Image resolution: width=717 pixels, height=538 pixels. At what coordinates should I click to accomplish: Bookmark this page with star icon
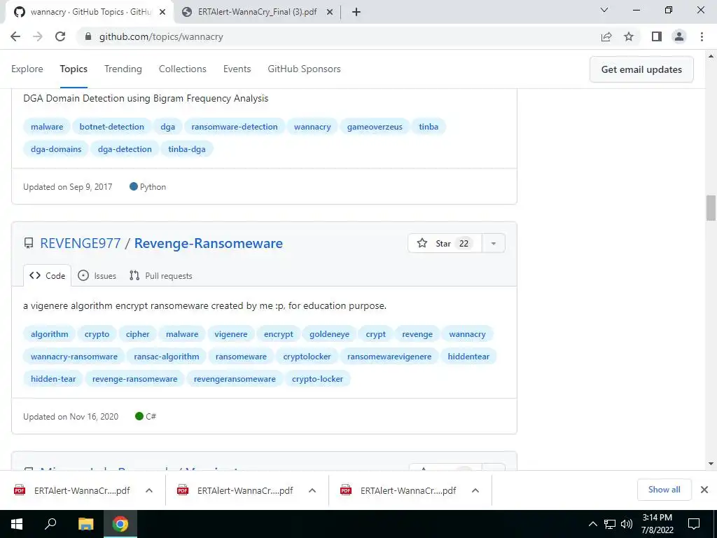629,36
